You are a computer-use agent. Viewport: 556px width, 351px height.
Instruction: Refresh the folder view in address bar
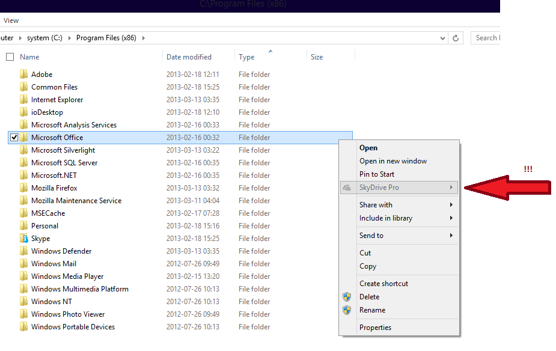pos(456,38)
